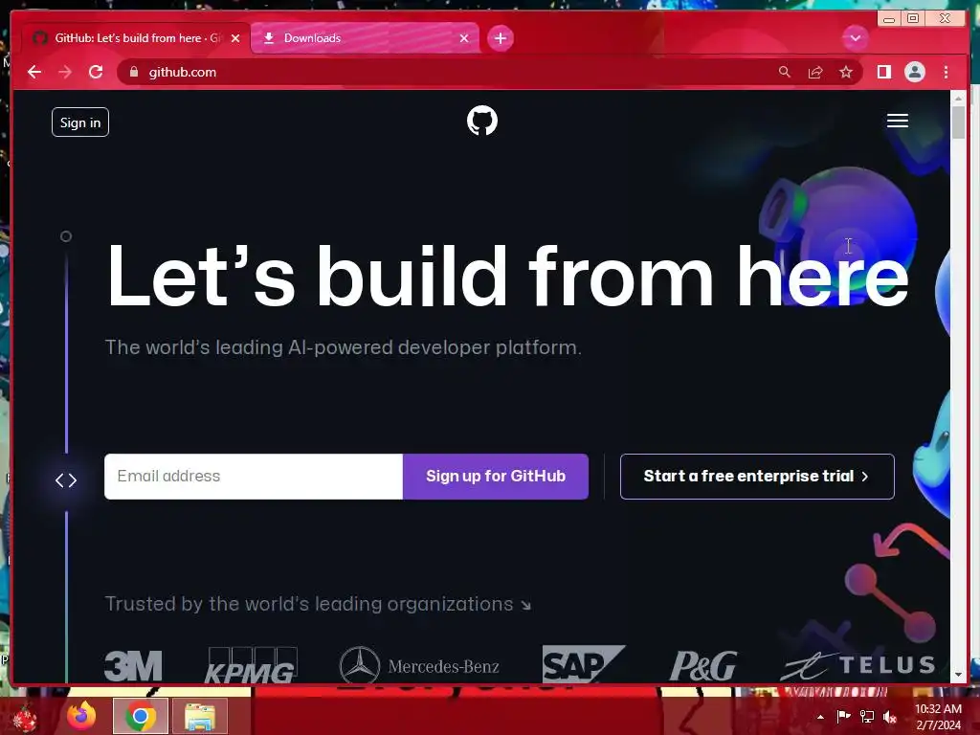Viewport: 980px width, 735px height.
Task: Click the page scrollbar up arrow
Action: pos(958,99)
